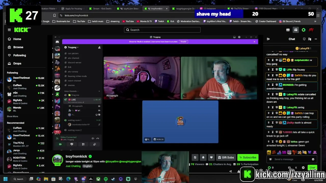Screen dimensions: 326x183
Task: Open green Kick coin icon in header
Action: [x=304, y=30]
